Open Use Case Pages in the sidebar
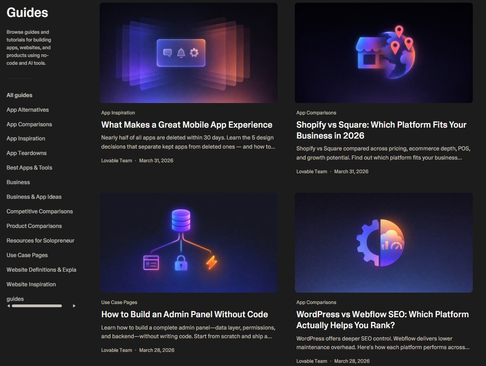Image resolution: width=486 pixels, height=366 pixels. (27, 256)
